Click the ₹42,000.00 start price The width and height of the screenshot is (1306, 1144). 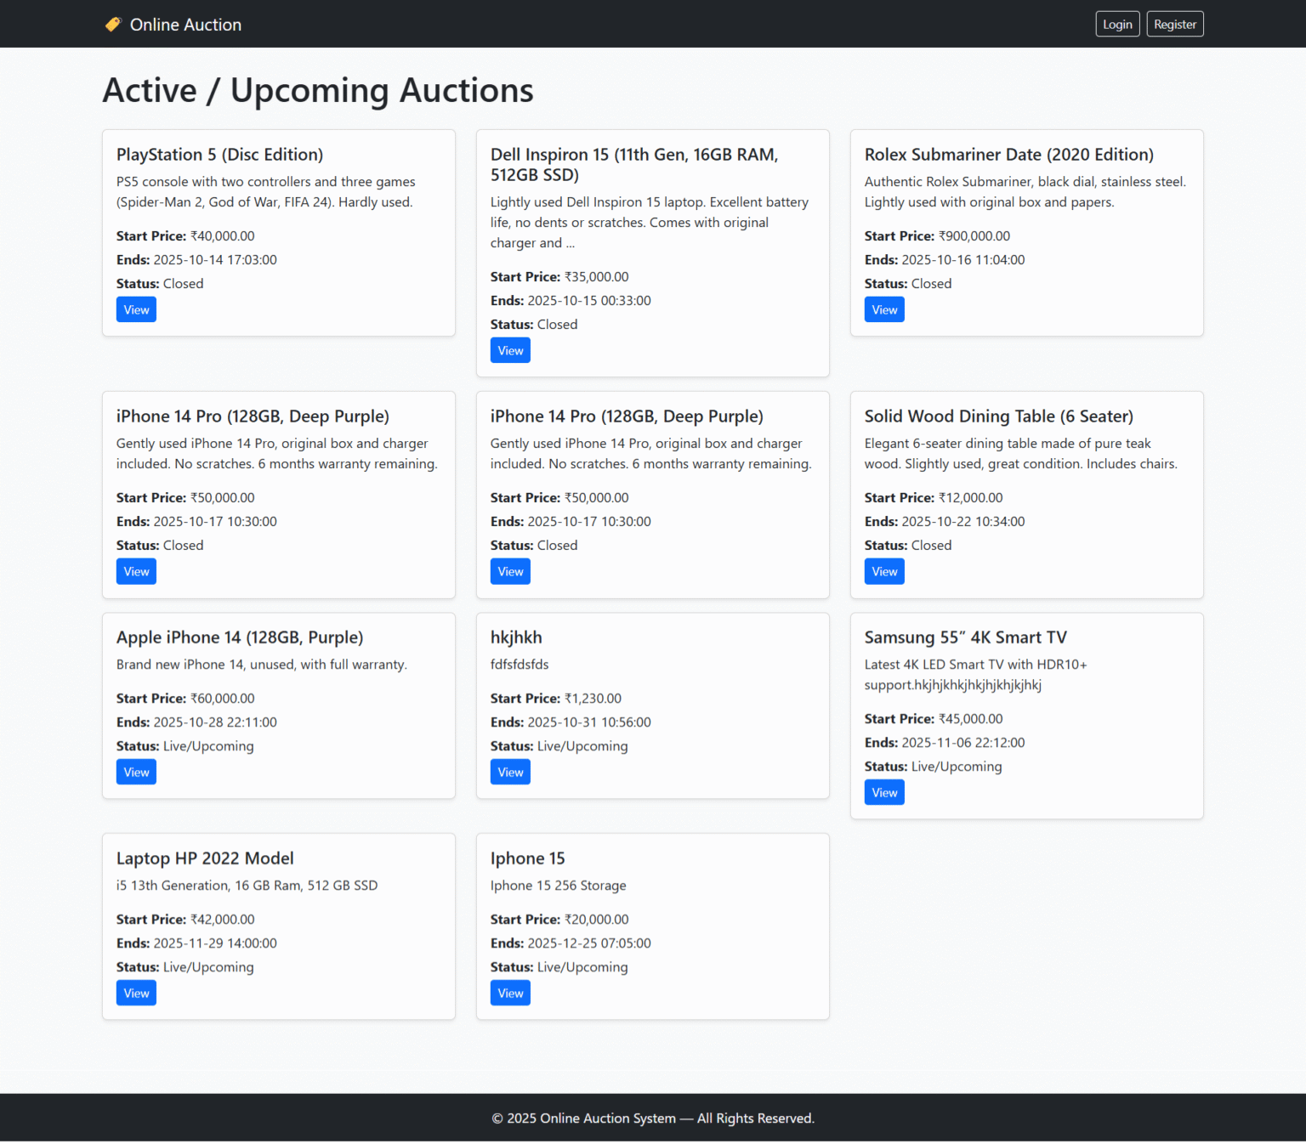pyautogui.click(x=223, y=920)
